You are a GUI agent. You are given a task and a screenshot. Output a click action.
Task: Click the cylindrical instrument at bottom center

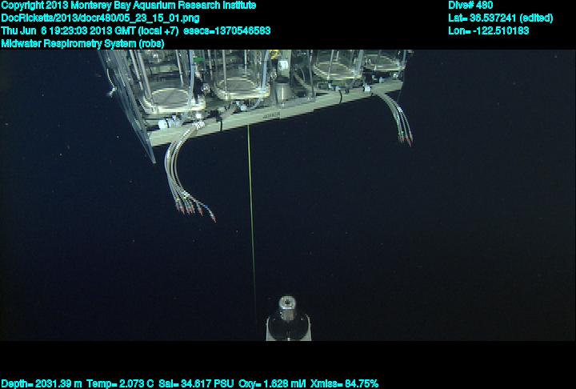(x=288, y=319)
